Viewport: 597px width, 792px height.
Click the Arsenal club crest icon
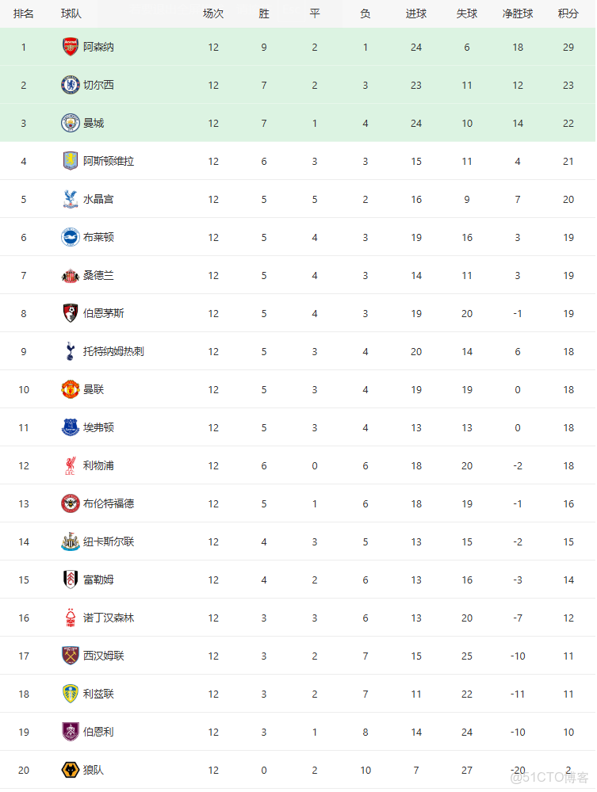coord(71,47)
